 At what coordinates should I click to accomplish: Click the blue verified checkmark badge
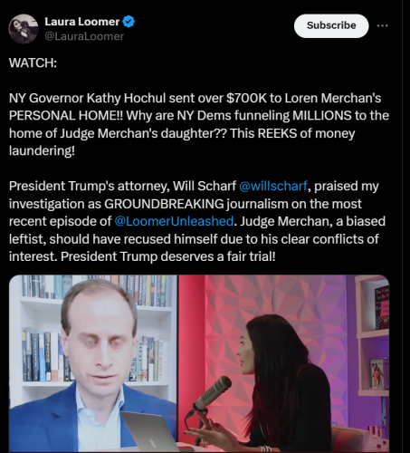pos(129,22)
